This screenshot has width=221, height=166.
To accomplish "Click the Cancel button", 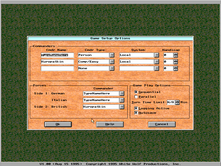I will pyautogui.click(x=162, y=124).
